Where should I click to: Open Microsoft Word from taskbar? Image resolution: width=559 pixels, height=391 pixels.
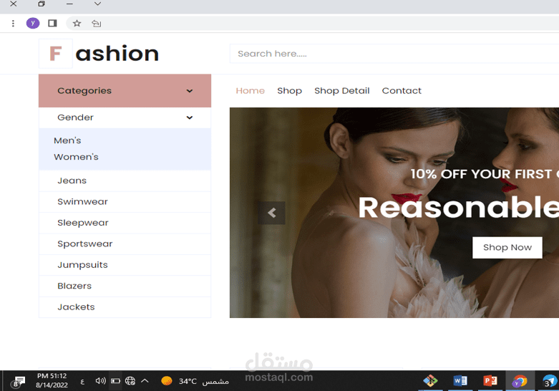coord(460,381)
